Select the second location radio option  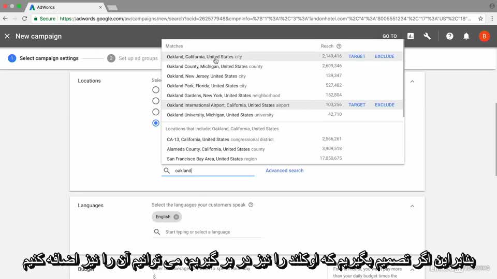click(x=156, y=101)
